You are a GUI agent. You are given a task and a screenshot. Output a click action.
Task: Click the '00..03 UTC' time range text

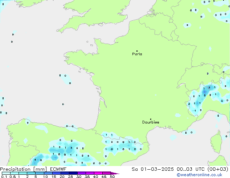click(x=190, y=169)
